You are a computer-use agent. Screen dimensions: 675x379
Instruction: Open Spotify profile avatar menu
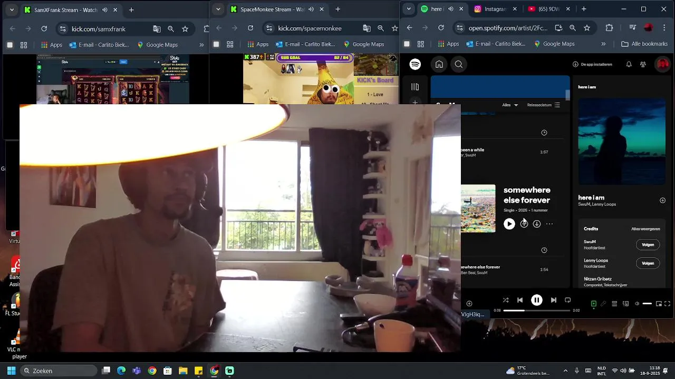(662, 64)
